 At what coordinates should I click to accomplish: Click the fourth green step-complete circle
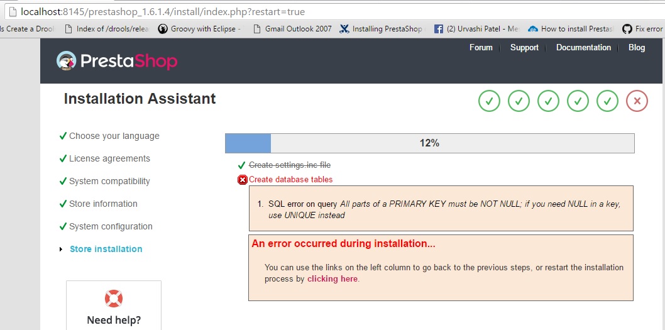coord(578,101)
